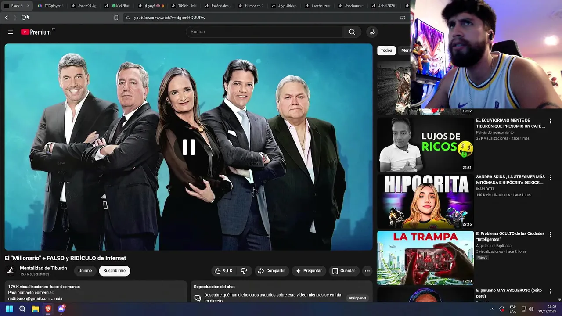Focus the Buscar search field
Screen dimensions: 562x316
click(264, 32)
